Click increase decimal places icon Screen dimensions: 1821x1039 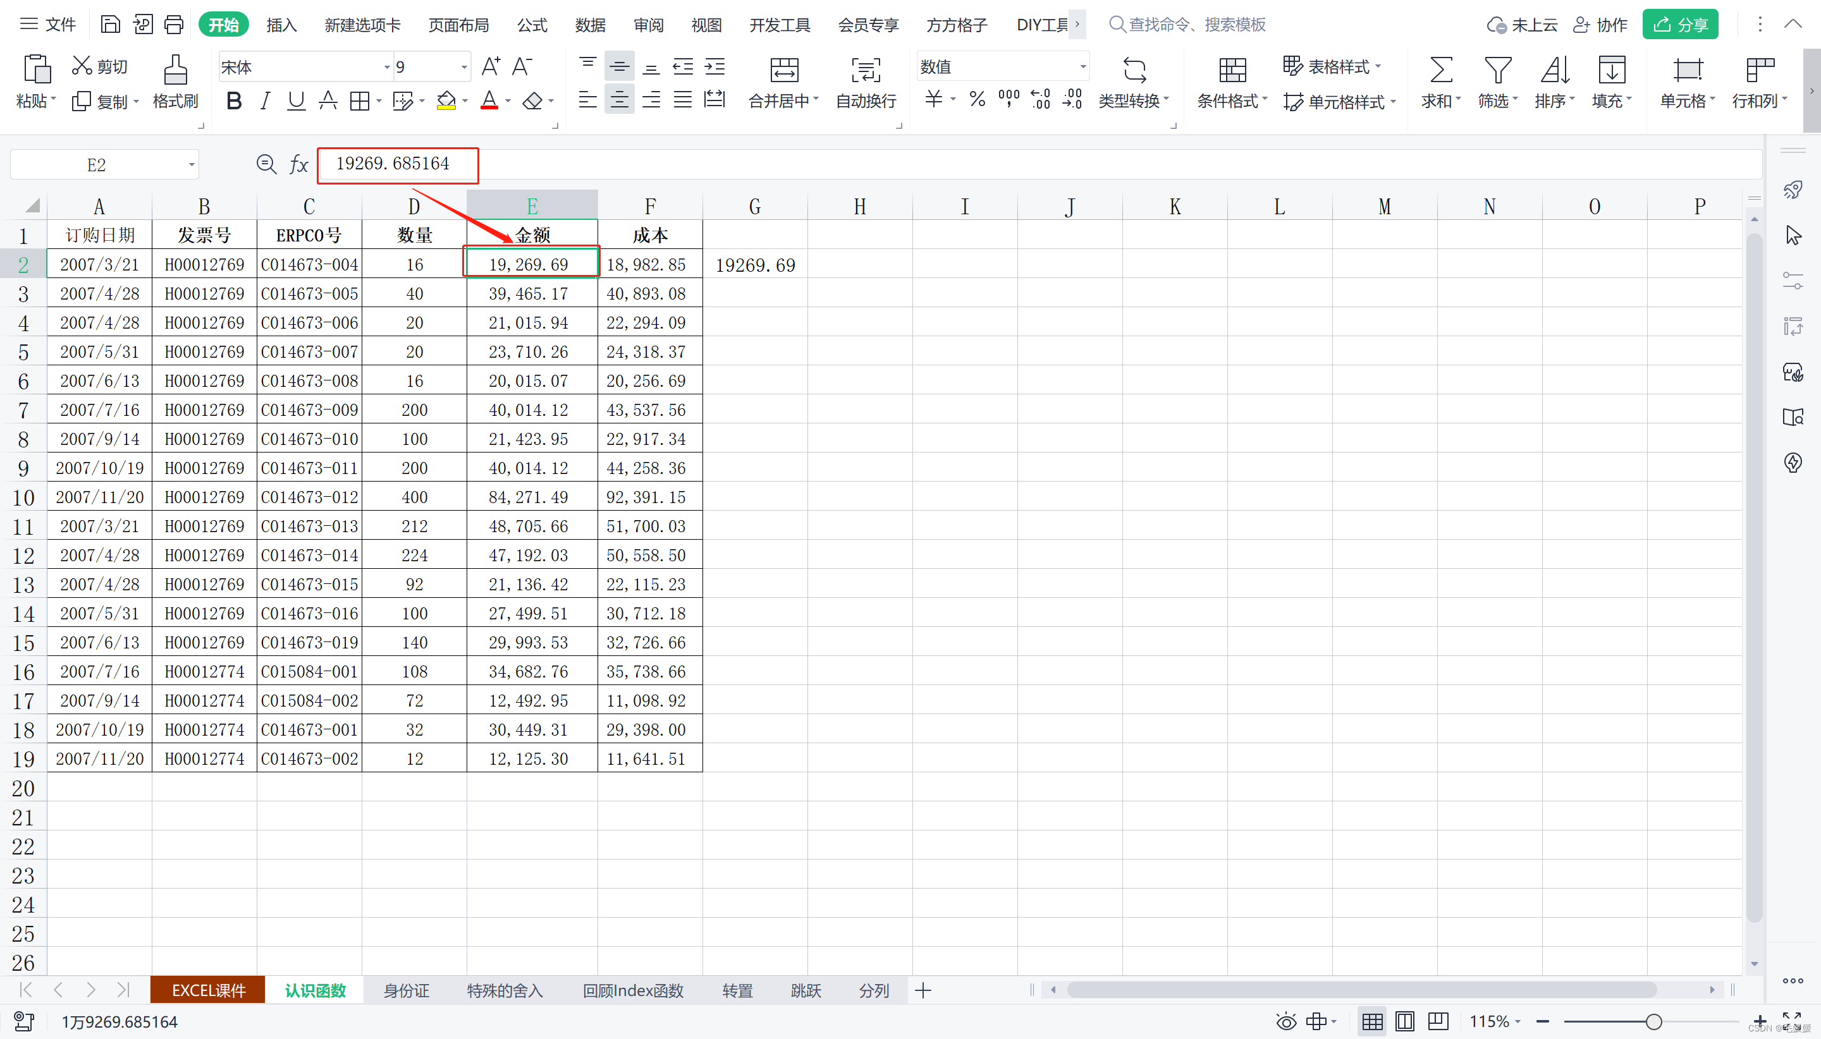pyautogui.click(x=1041, y=99)
